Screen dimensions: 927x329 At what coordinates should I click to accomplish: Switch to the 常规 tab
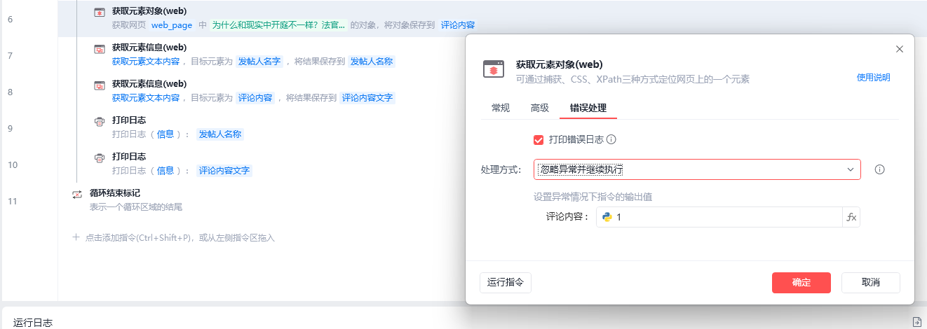pyautogui.click(x=501, y=108)
